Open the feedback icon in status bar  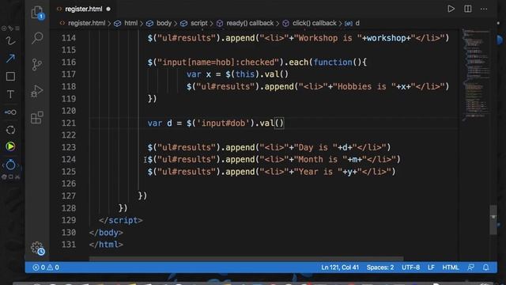(471, 268)
